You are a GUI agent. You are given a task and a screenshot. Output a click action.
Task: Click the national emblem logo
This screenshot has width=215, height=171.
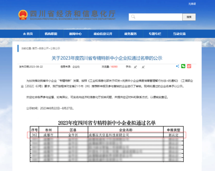click(x=23, y=15)
